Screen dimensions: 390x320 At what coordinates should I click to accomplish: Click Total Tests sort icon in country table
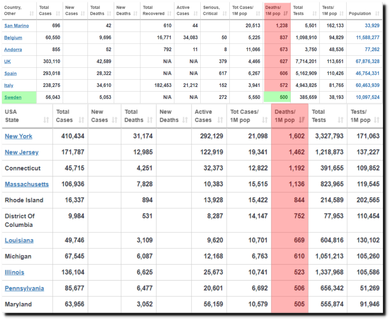point(315,14)
